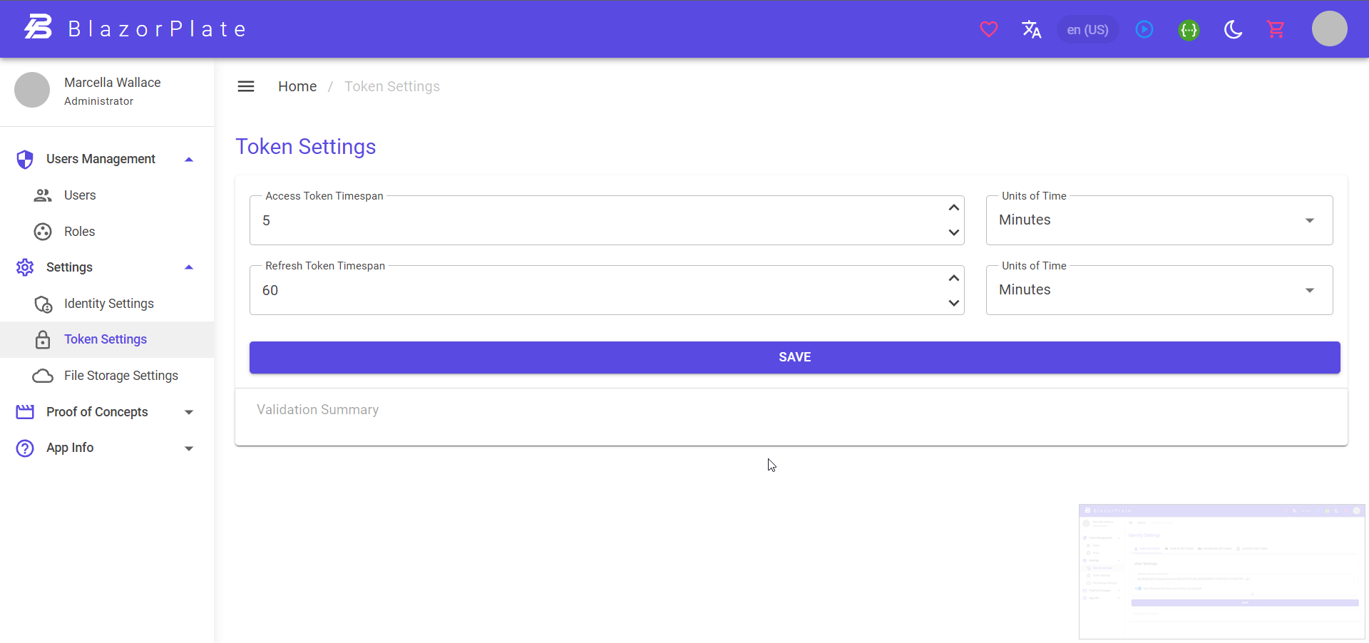This screenshot has width=1369, height=643.
Task: Open the Roles icon in the sidebar
Action: tap(42, 232)
